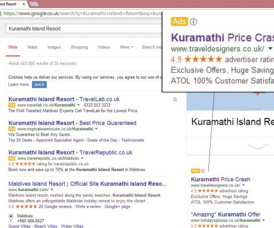Switch to the Images tab

54,47
